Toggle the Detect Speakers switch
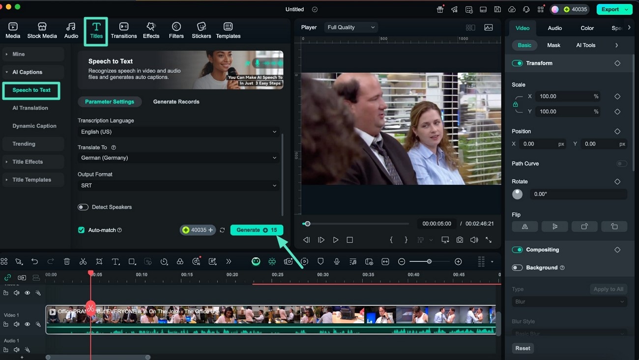The width and height of the screenshot is (639, 360). tap(83, 207)
